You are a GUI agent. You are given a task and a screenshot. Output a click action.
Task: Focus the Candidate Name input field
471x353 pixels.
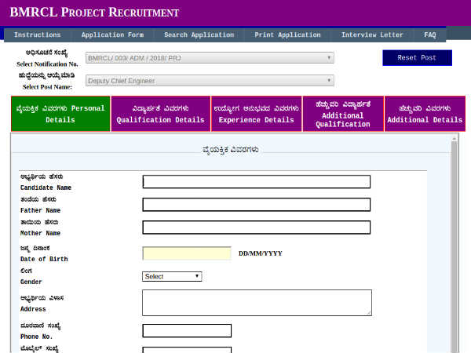click(x=257, y=182)
